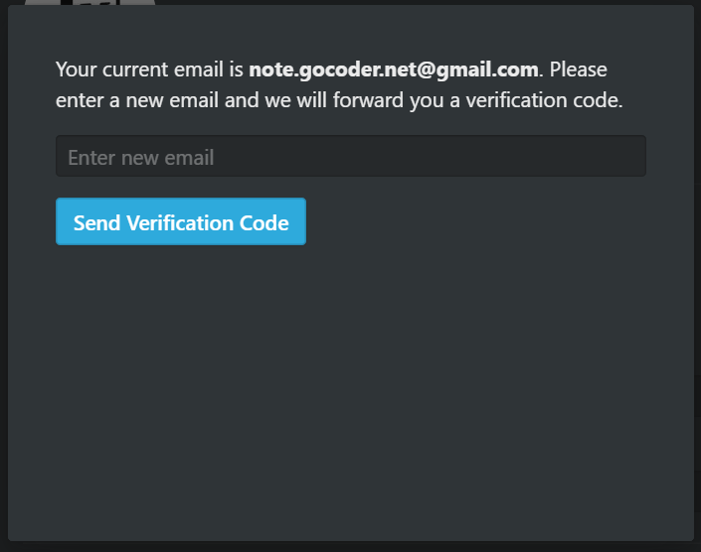Submit using the blue Send Verification Code button
This screenshot has width=701, height=552.
click(181, 221)
